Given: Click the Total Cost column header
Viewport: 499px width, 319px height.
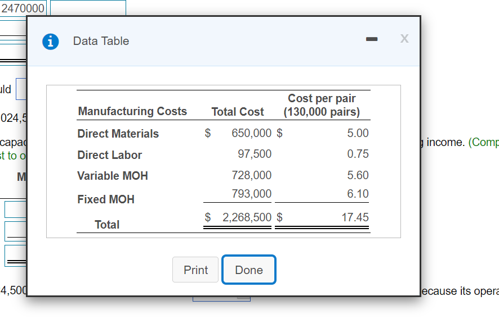Looking at the screenshot, I should (238, 112).
